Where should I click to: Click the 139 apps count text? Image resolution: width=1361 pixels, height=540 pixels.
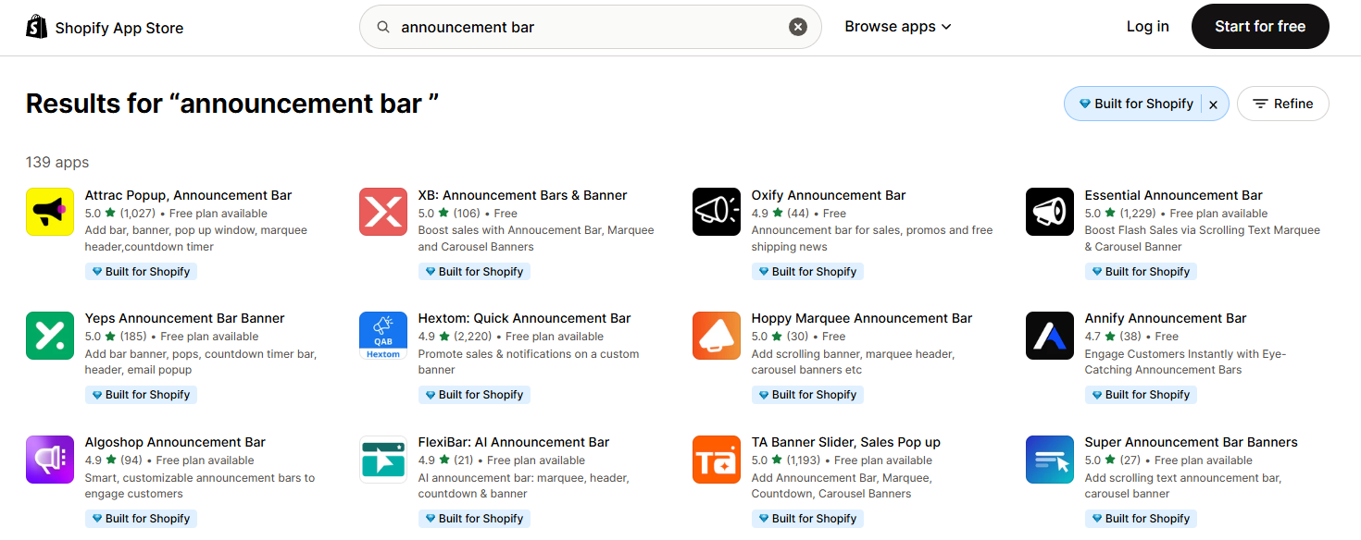tap(57, 163)
